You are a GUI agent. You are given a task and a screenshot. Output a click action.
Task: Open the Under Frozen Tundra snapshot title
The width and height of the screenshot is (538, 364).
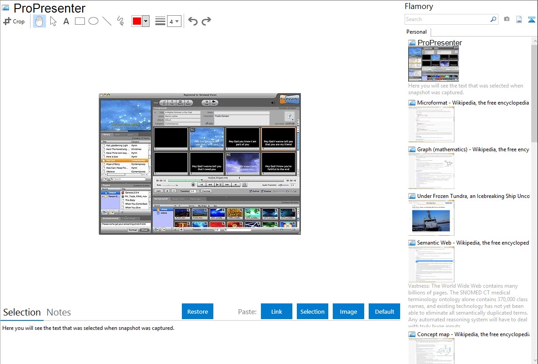[473, 196]
